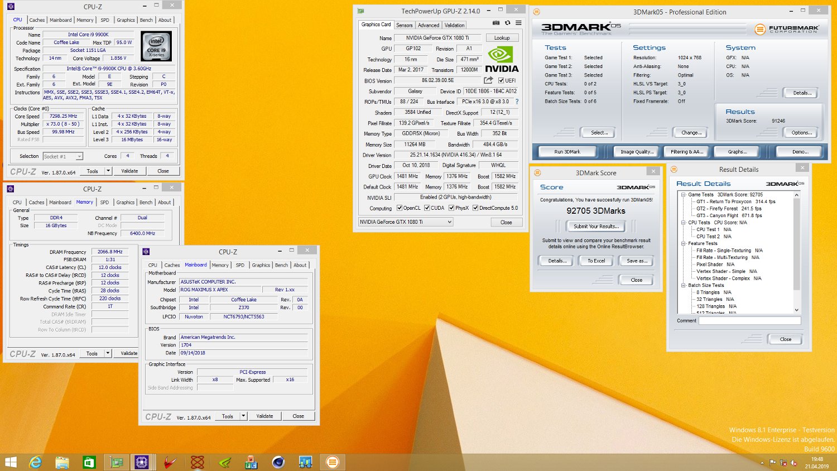
Task: Show hidden tray icons arrow
Action: [x=762, y=463]
